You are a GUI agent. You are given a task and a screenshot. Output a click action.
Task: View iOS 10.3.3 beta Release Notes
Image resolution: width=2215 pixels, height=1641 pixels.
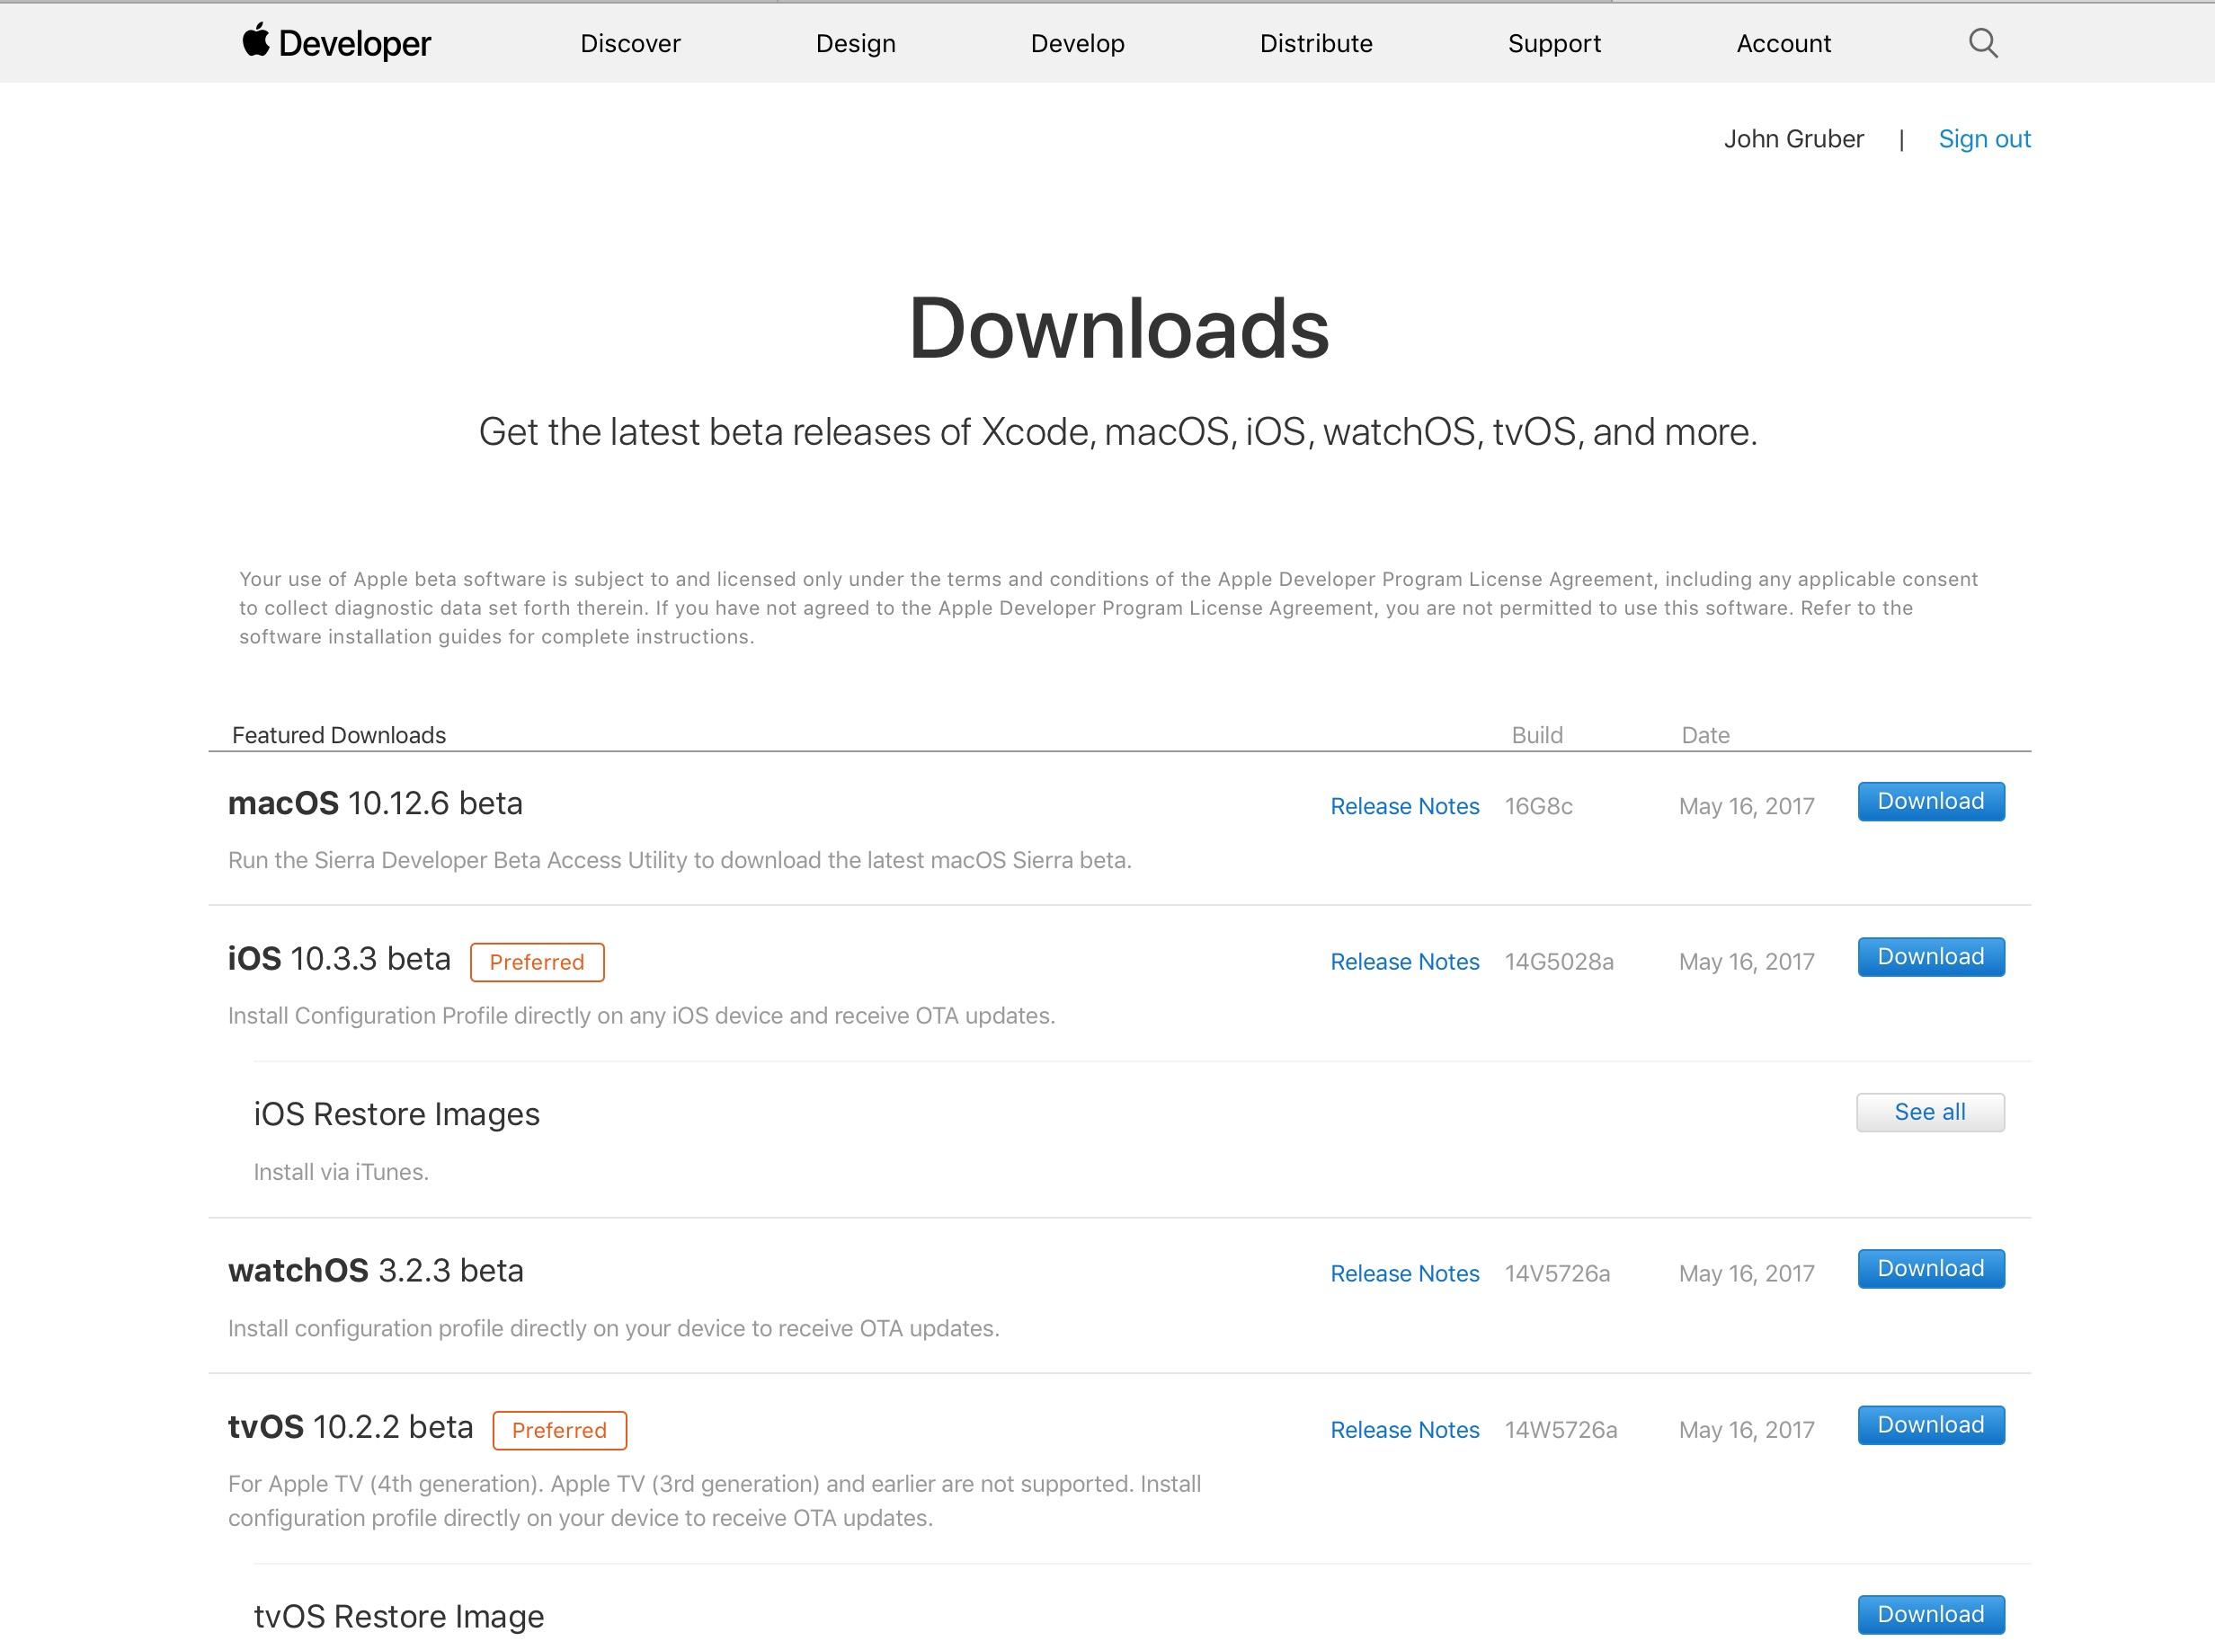[1404, 962]
